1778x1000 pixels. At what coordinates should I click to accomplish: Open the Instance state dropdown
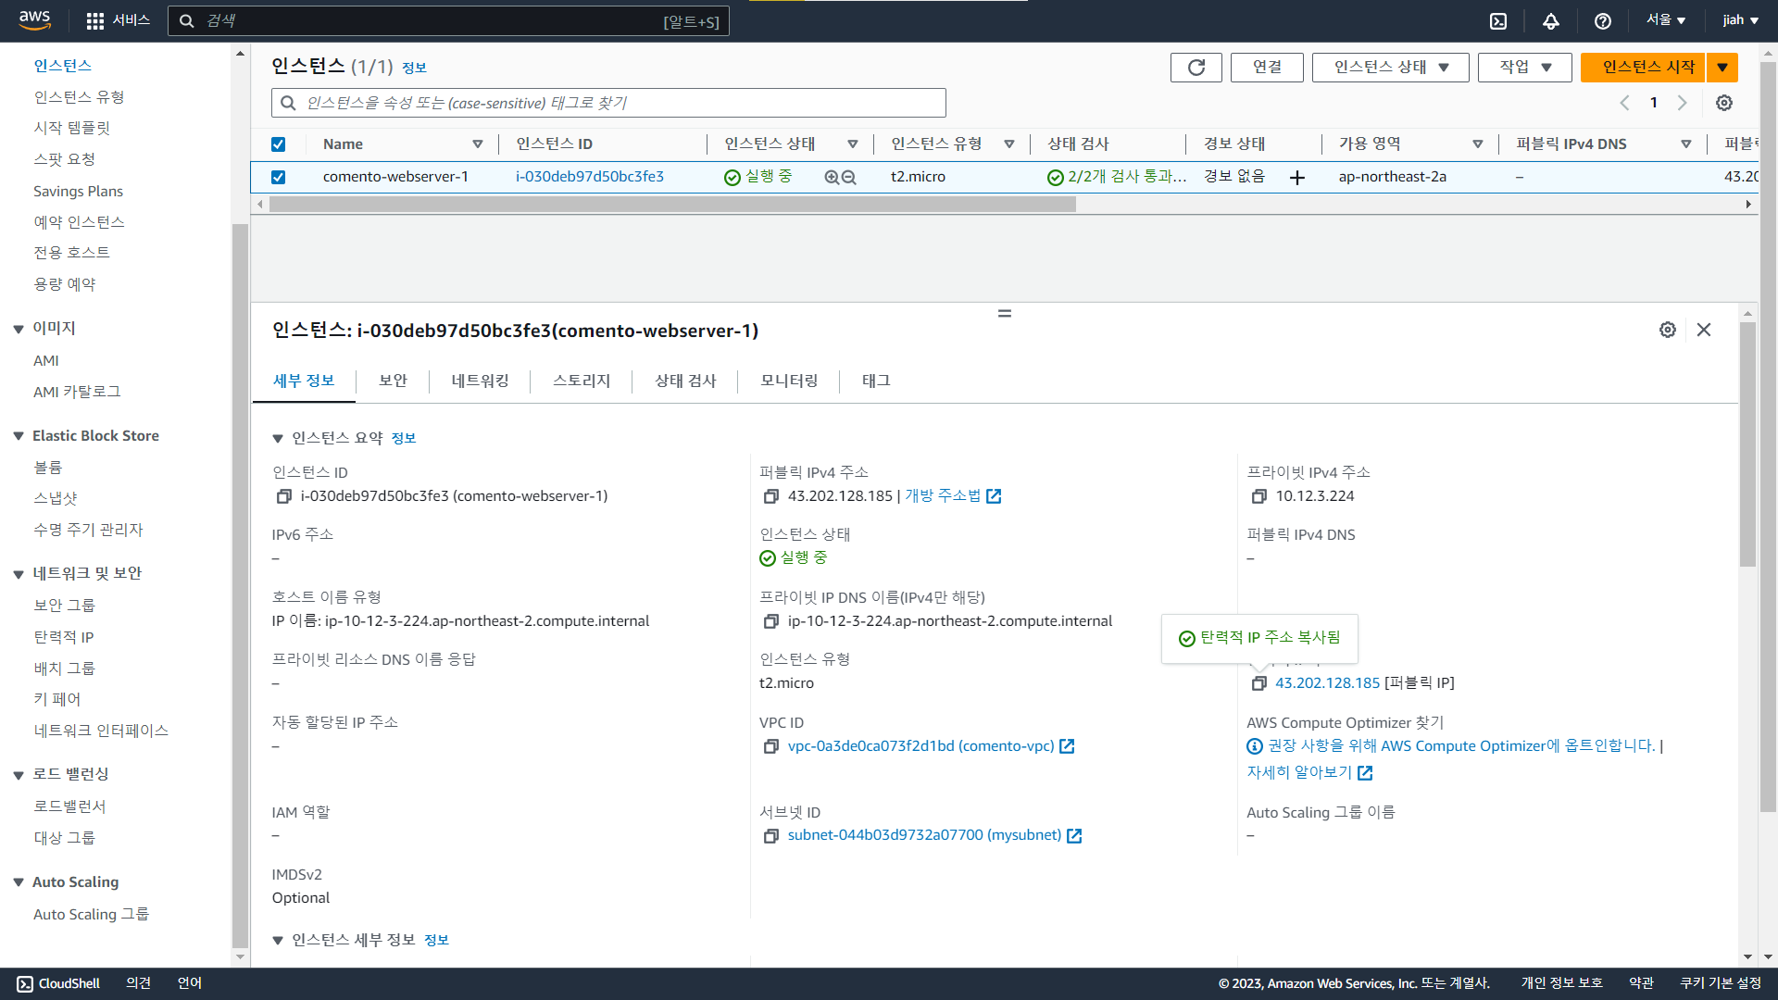click(x=1390, y=68)
